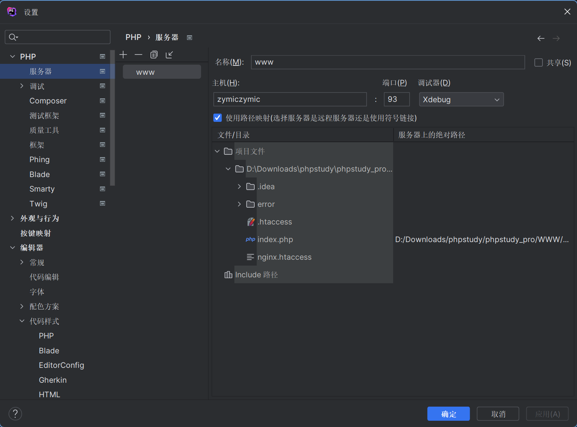
Task: Click project-level icon on 框架 row
Action: 103,145
